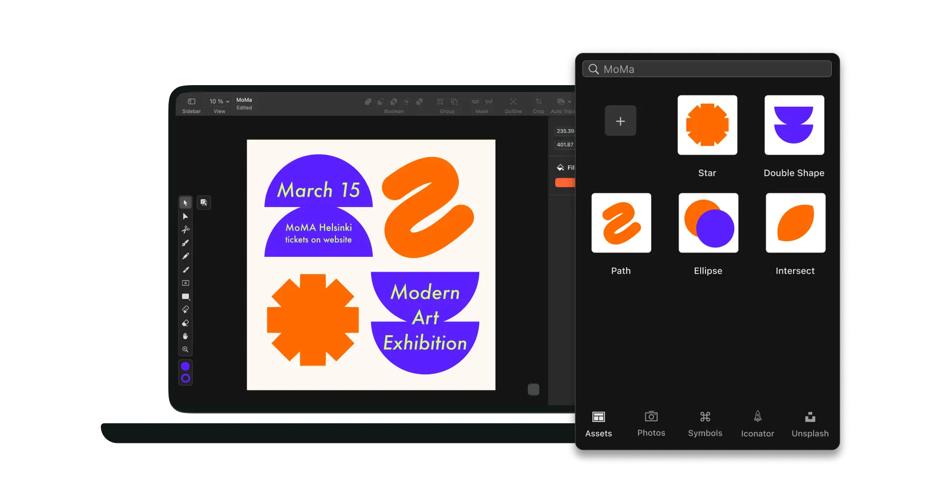Select the Brush tool
940x504 pixels.
pos(186,270)
